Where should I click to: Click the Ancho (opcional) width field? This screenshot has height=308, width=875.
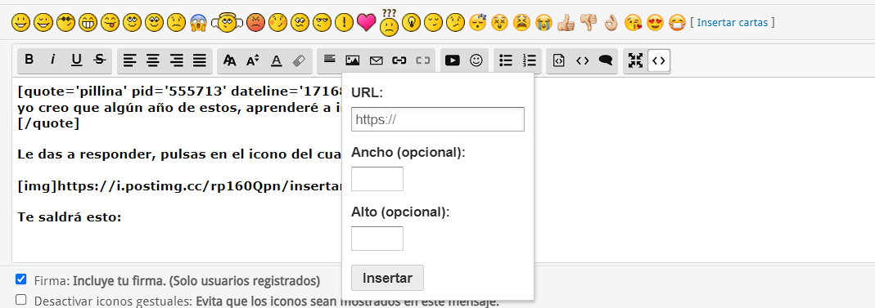(x=377, y=179)
